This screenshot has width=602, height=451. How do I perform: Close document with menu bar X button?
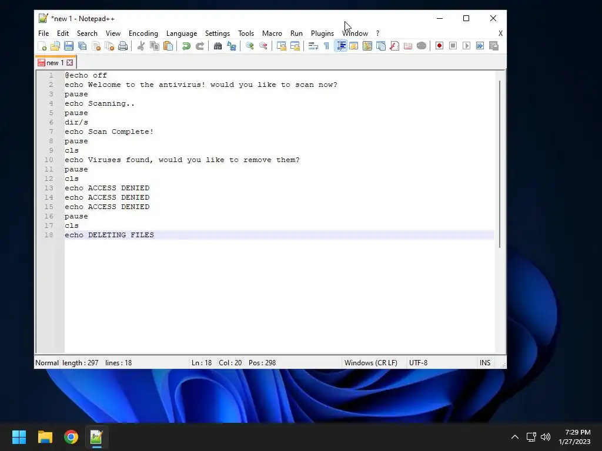tap(500, 33)
